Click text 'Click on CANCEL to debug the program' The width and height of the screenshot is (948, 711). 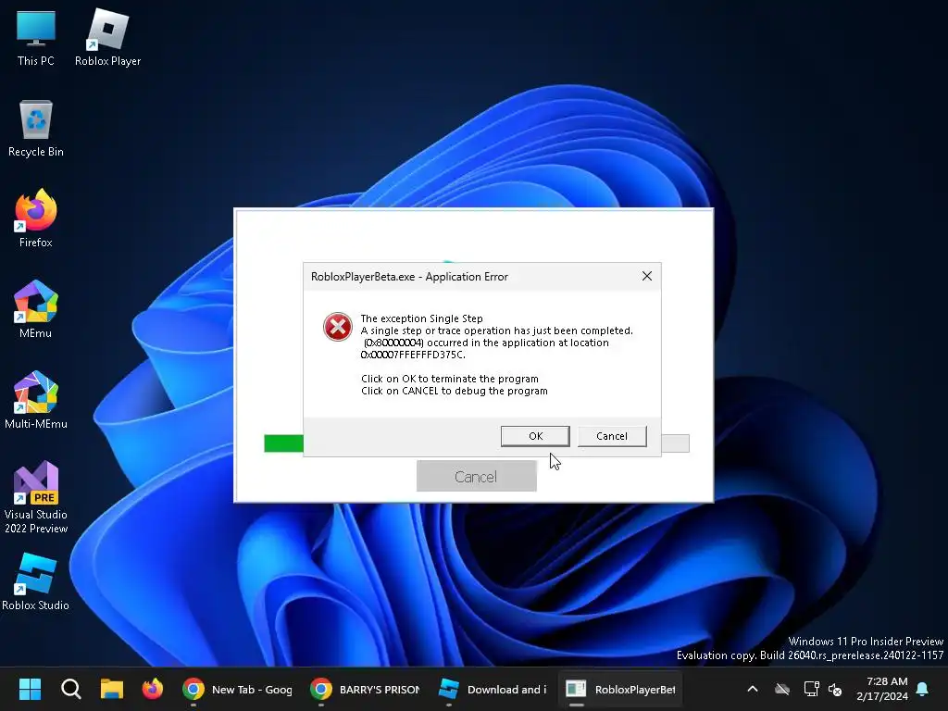point(454,392)
